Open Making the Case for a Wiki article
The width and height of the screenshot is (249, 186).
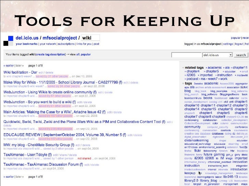click(x=54, y=112)
